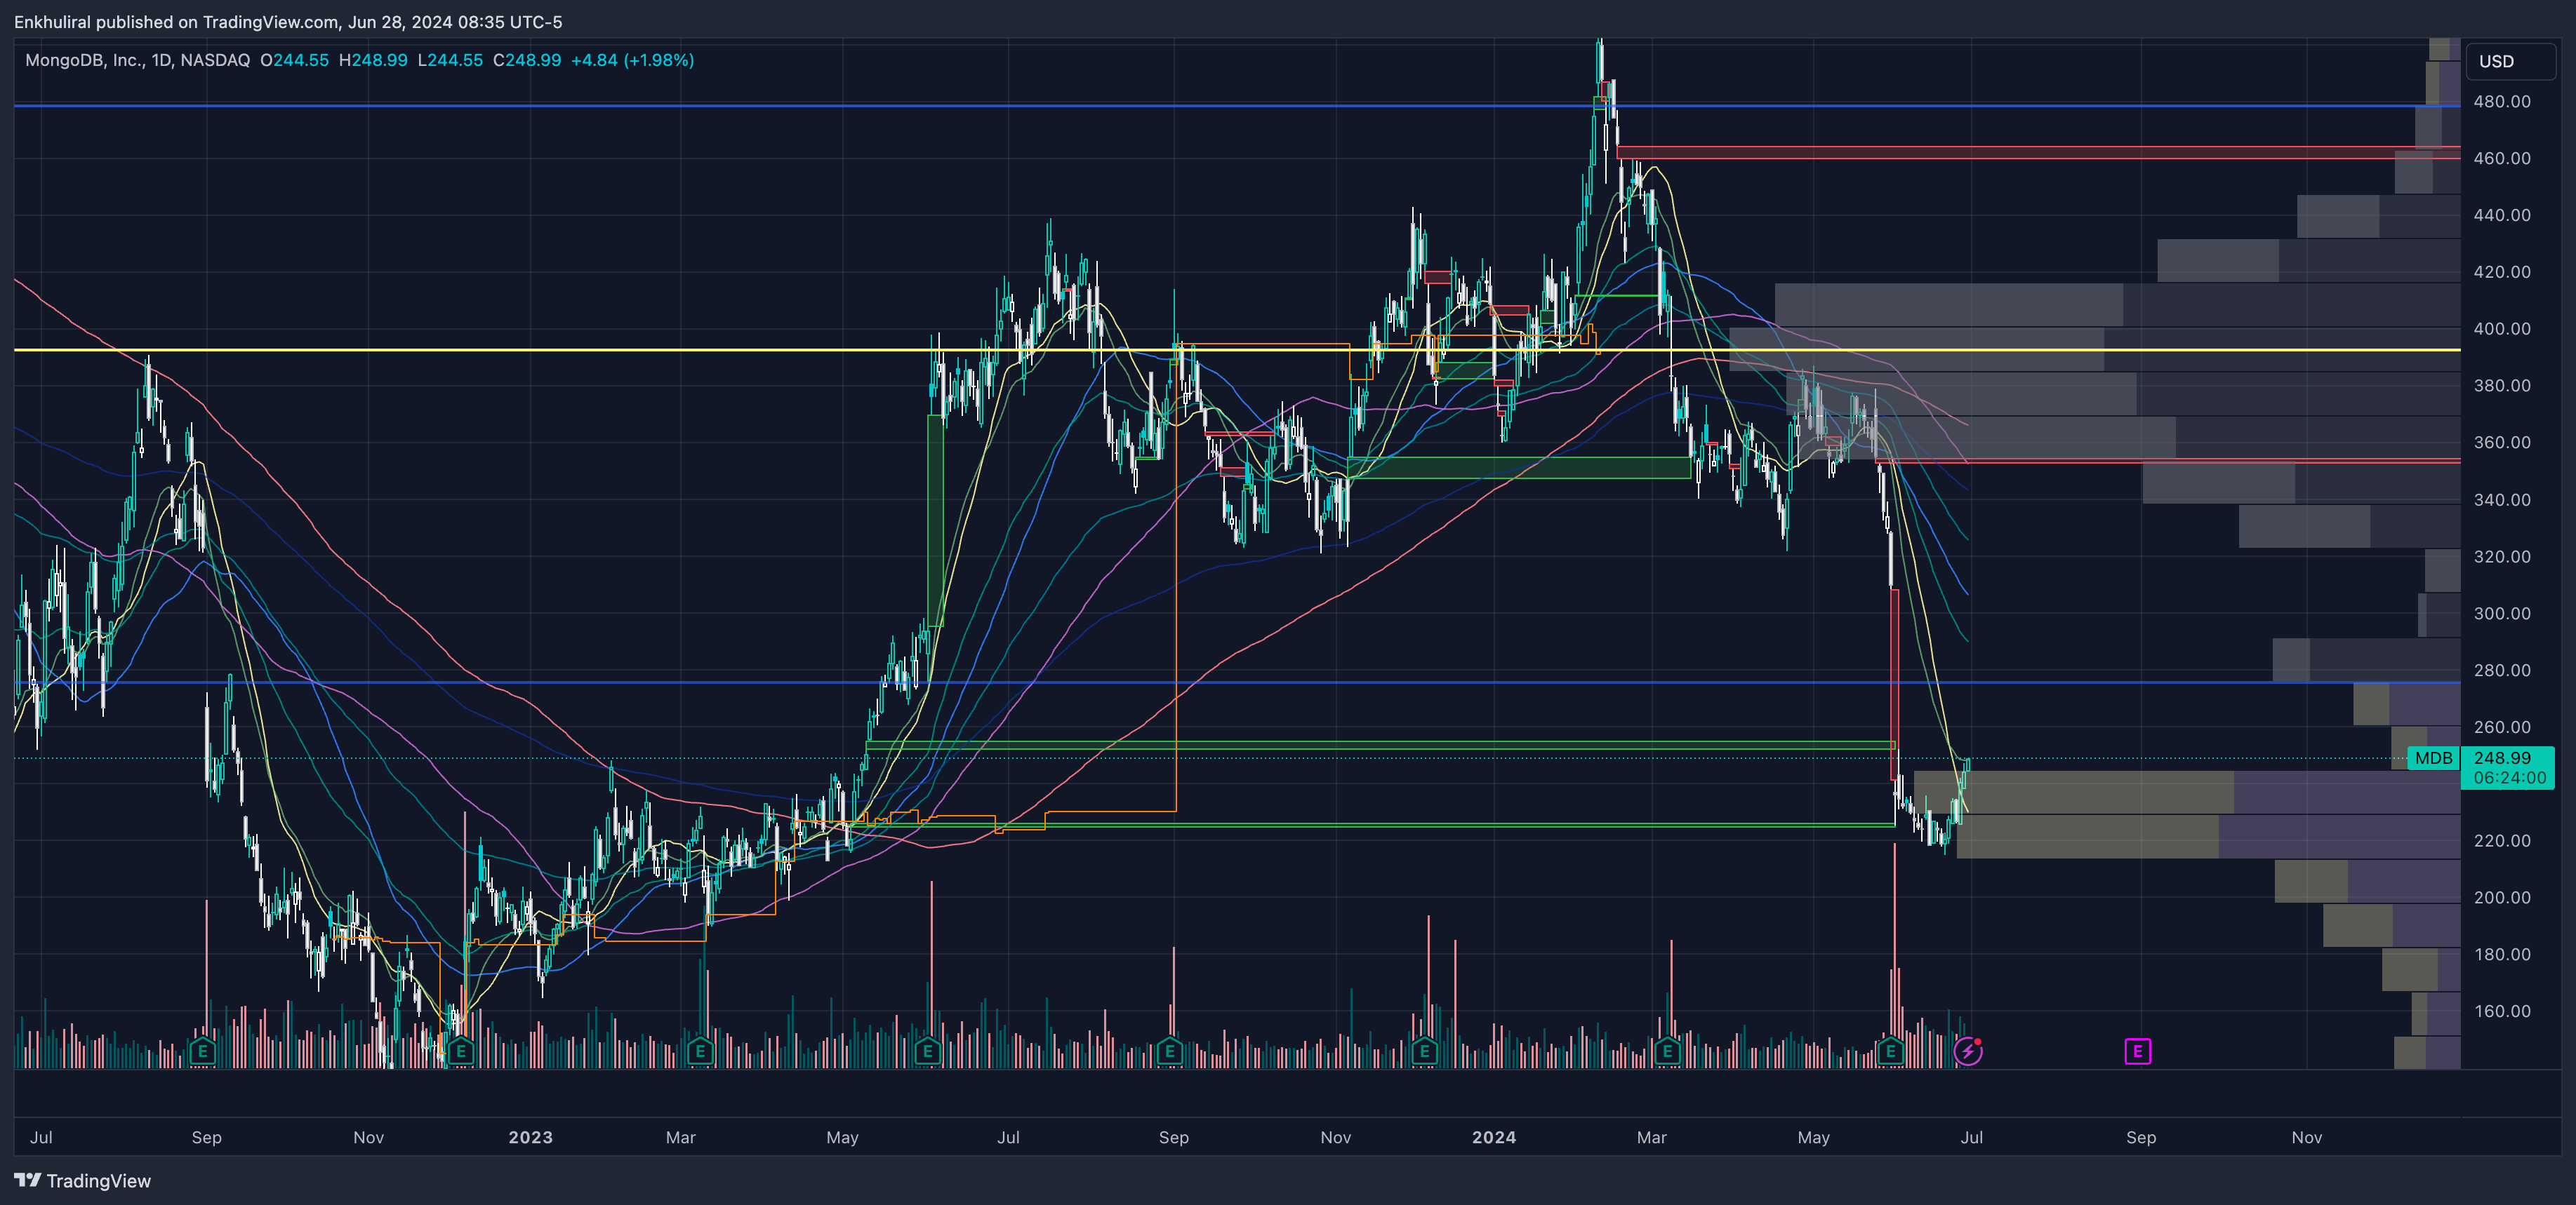This screenshot has height=1205, width=2576.
Task: Select the earnings E marker near June 2023
Action: [928, 1051]
